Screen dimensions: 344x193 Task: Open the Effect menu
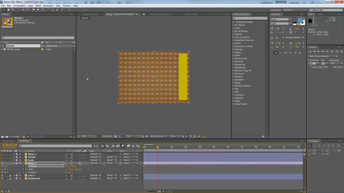38,6
